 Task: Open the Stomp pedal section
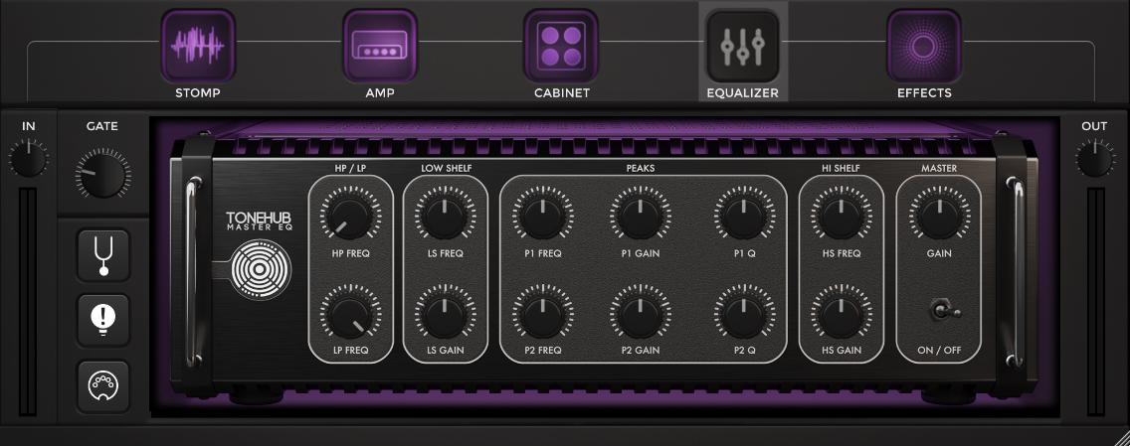[x=197, y=46]
